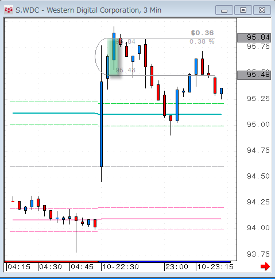Restore the S.WDC chart window size
Screen dimensions: 275x279
[x=243, y=10]
